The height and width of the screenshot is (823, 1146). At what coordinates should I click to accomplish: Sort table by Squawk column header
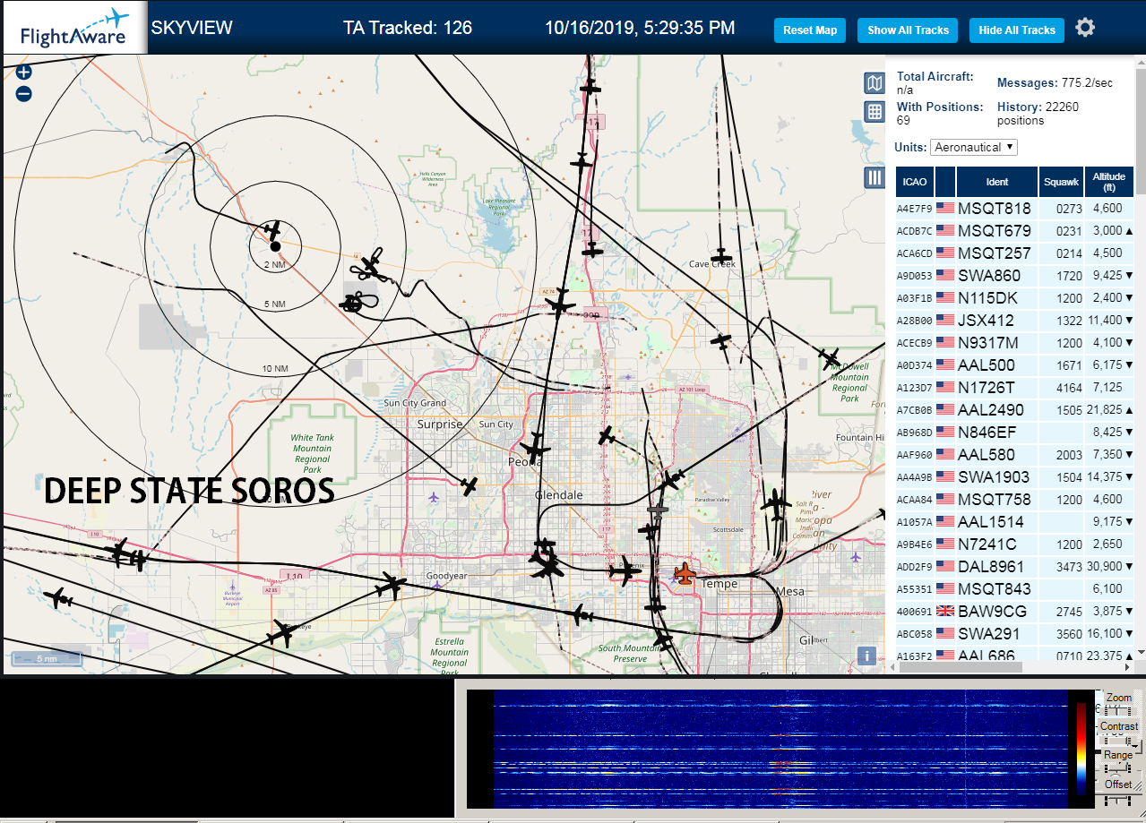tap(1061, 182)
